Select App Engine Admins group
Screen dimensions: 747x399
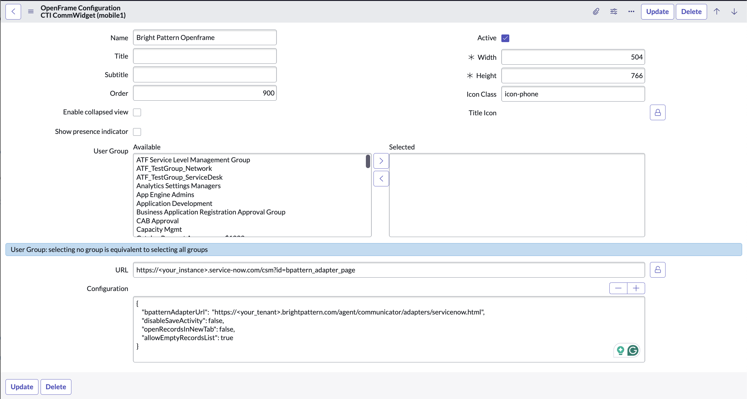tap(165, 195)
